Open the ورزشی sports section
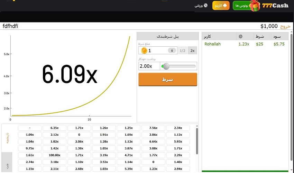 tap(201, 6)
